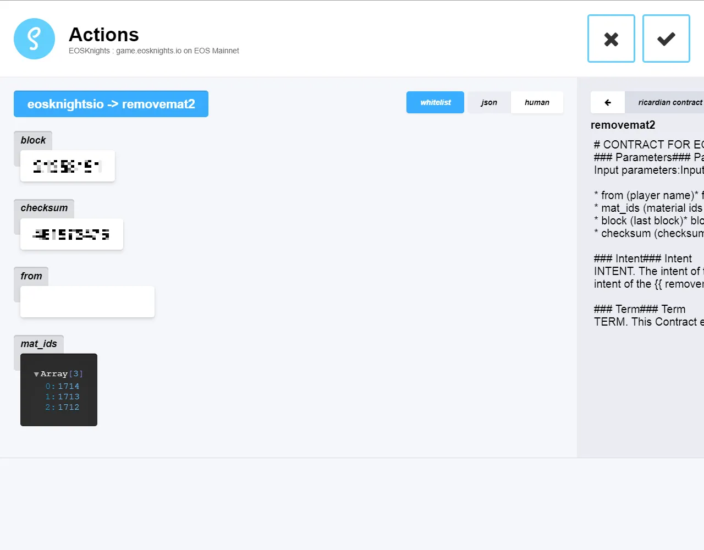The image size is (704, 550).
Task: Click the Actions title
Action: click(104, 35)
